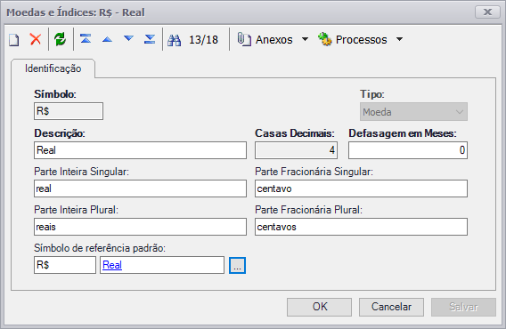Go to the next record
This screenshot has height=329, width=506.
(x=128, y=38)
